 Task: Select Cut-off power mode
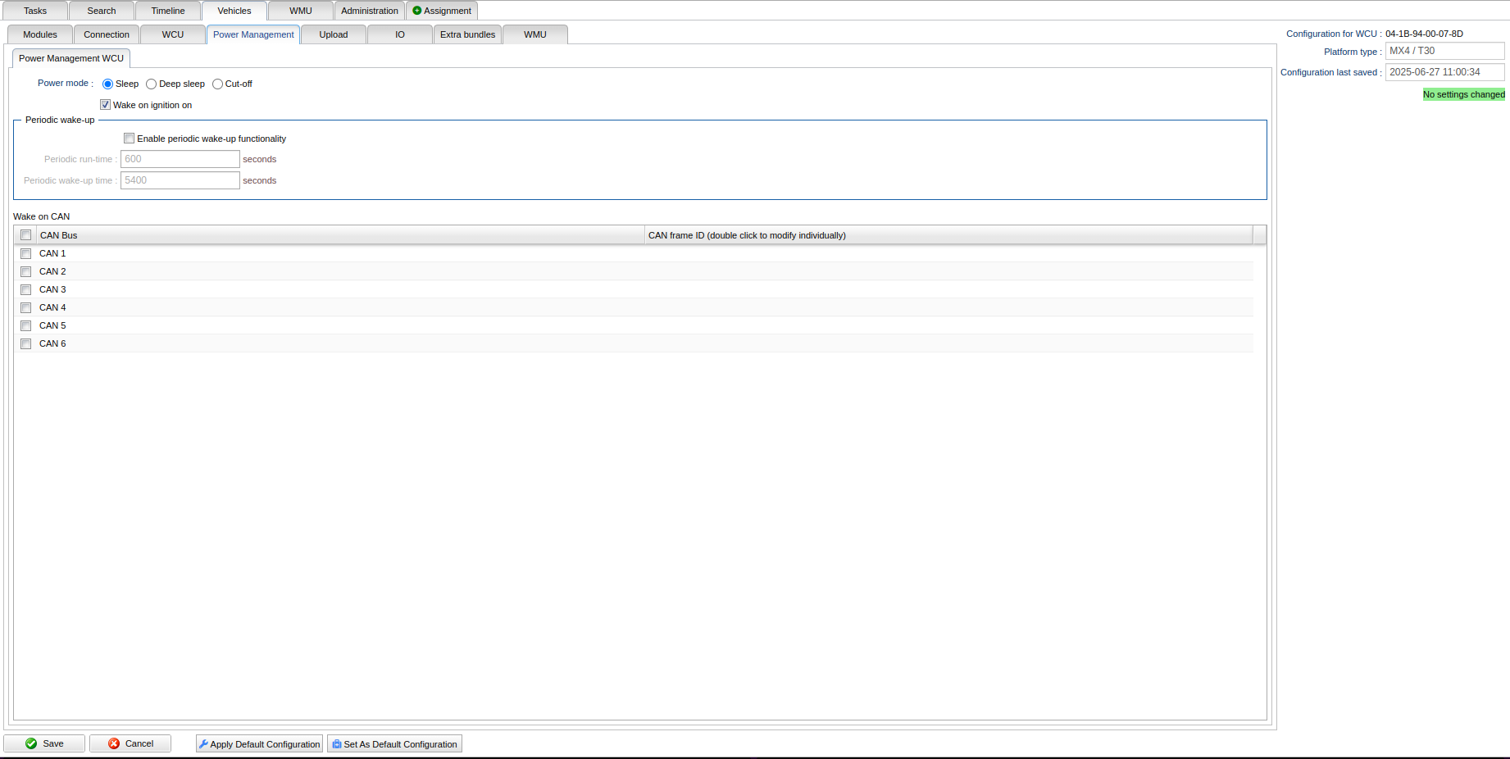click(217, 84)
